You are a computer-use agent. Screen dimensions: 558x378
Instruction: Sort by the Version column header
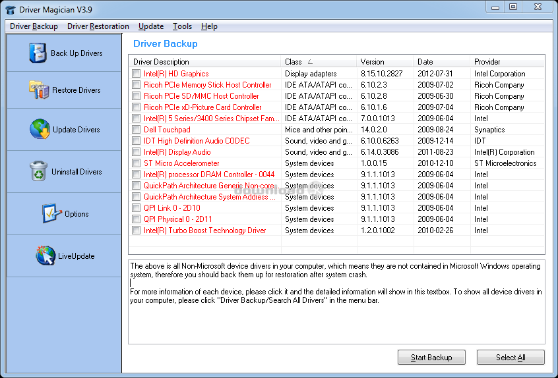[385, 61]
